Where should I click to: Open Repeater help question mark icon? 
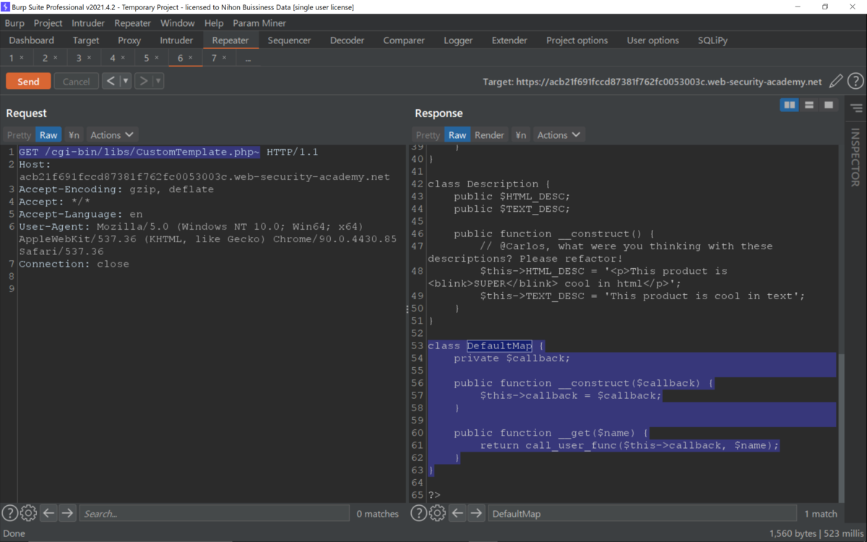[855, 82]
